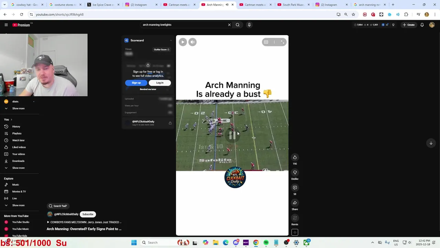440x248 pixels.
Task: Open the Outlier Score locked dropdown
Action: [x=162, y=50]
